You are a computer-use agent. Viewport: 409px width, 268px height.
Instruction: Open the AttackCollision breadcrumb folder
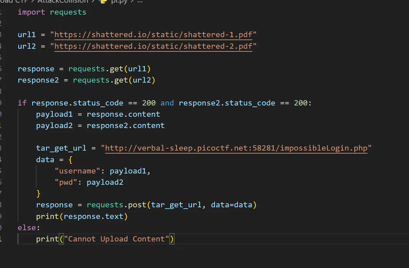click(63, 1)
